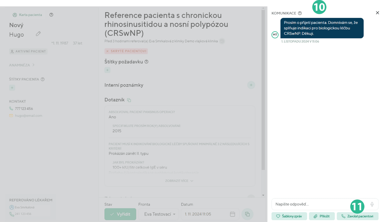Open the referral history clock icon

(222, 41)
